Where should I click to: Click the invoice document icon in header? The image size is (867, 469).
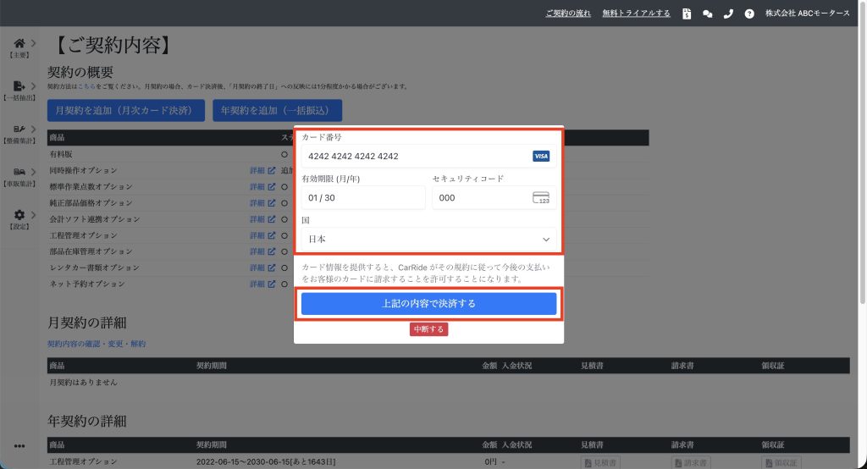687,14
